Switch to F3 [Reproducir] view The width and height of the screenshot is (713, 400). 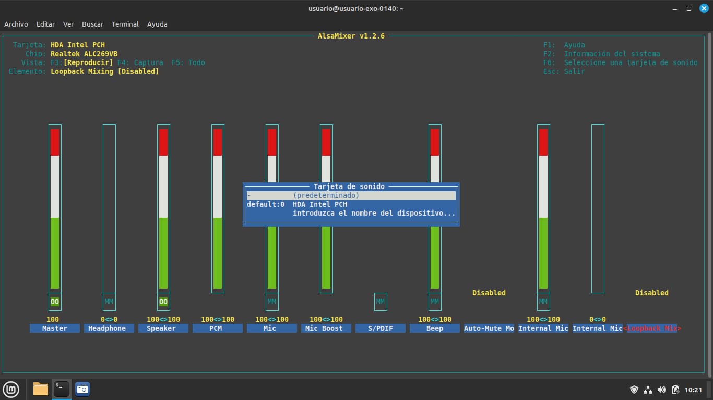coord(82,63)
